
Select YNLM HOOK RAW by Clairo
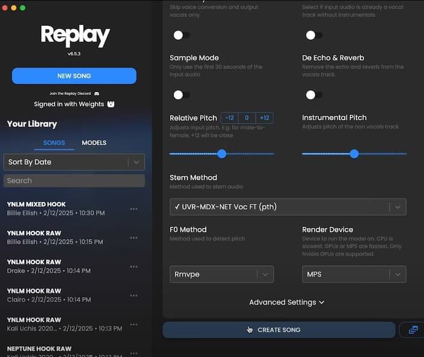65,295
